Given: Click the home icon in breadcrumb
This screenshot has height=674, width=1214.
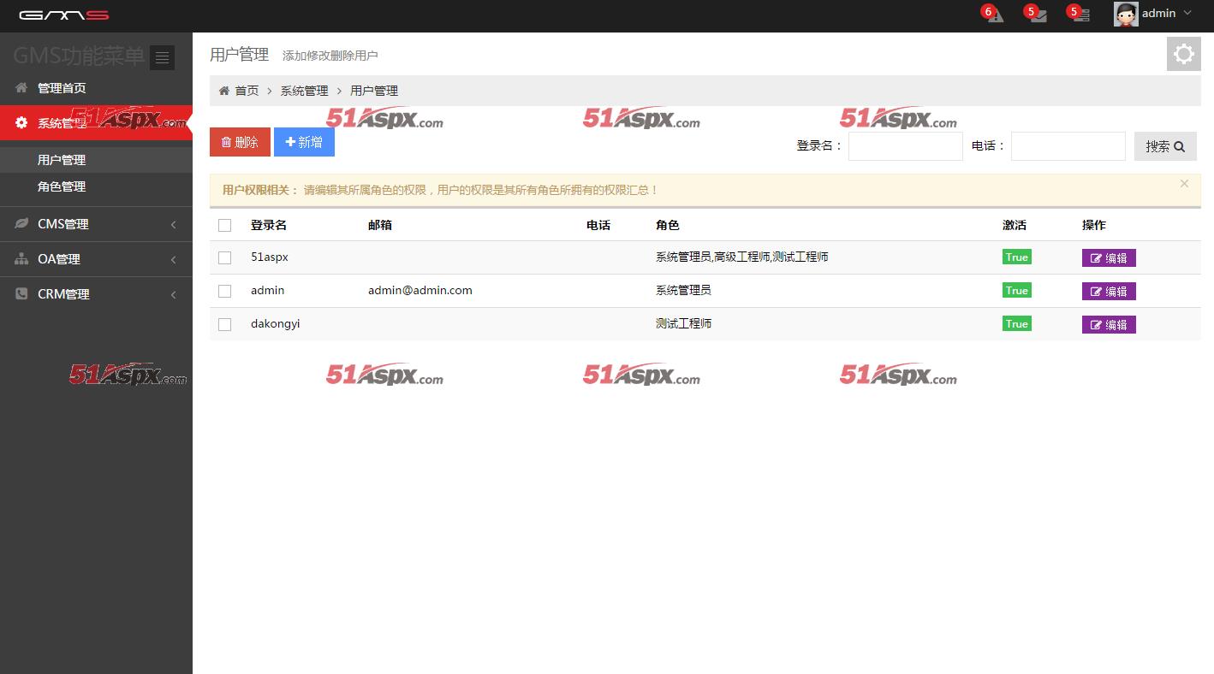Looking at the screenshot, I should coord(224,91).
